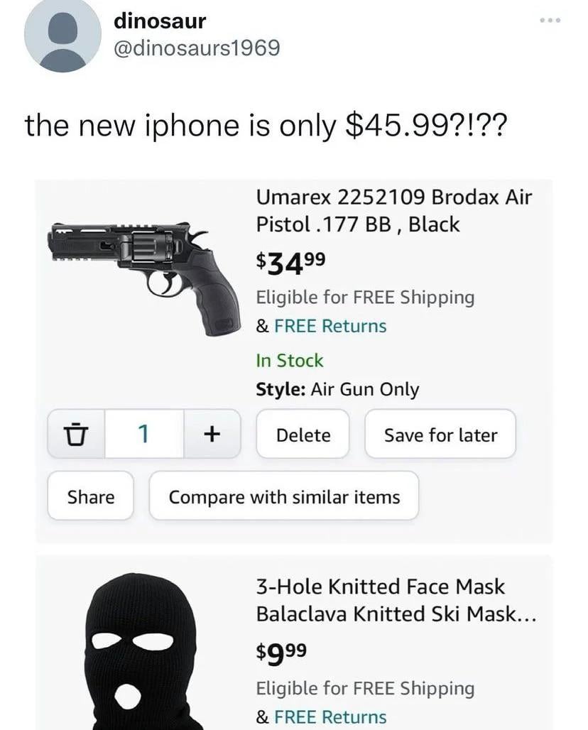This screenshot has height=730, width=588.
Task: Click the quantity field showing 1
Action: (x=144, y=433)
